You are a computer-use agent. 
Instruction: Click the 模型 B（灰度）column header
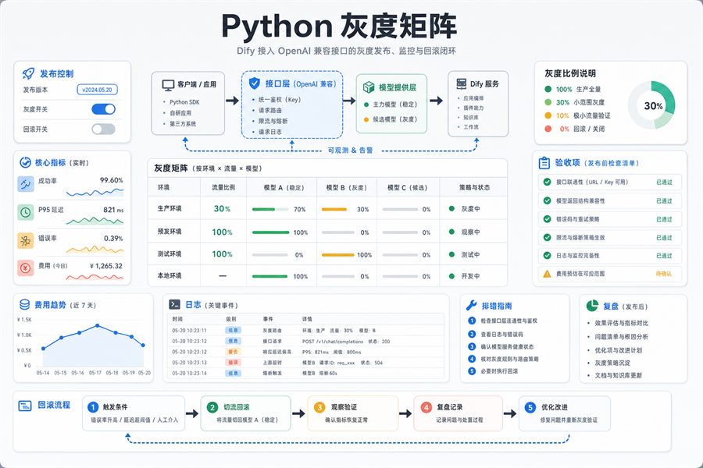(347, 188)
